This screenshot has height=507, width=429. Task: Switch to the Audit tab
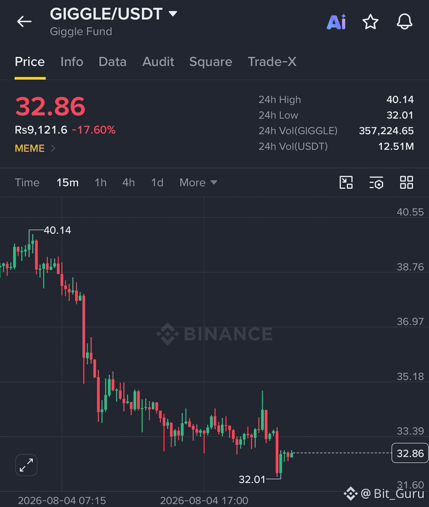[158, 62]
